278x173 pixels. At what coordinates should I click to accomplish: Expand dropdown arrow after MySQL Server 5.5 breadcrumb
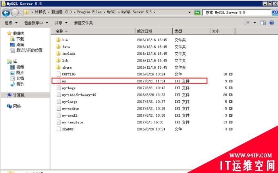tap(154, 12)
